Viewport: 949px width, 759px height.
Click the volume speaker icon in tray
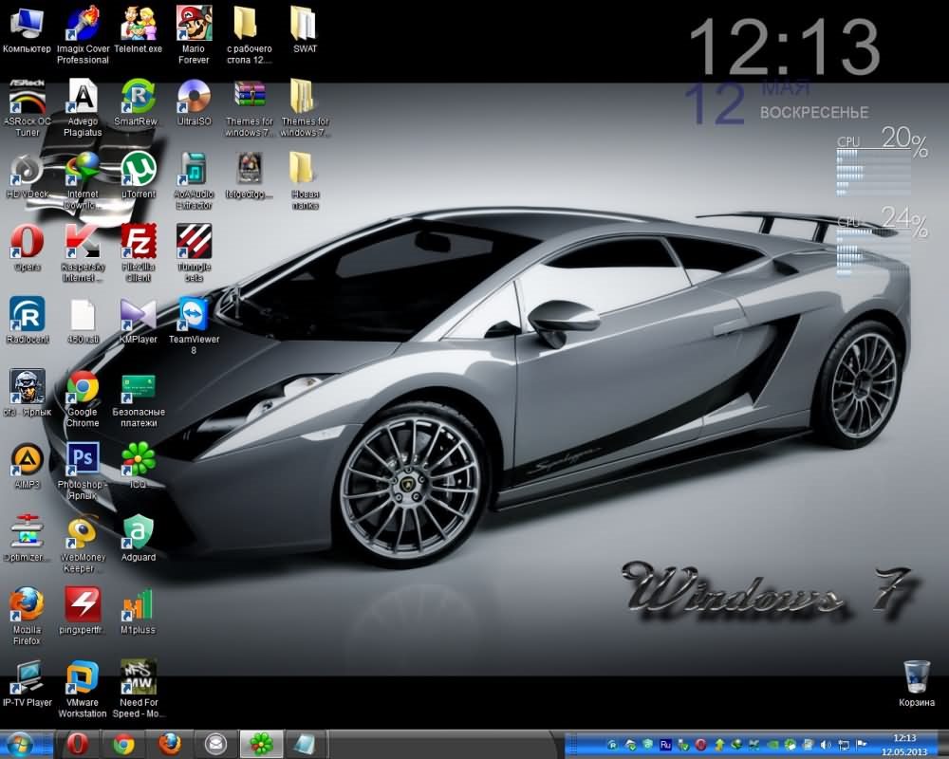pyautogui.click(x=826, y=745)
